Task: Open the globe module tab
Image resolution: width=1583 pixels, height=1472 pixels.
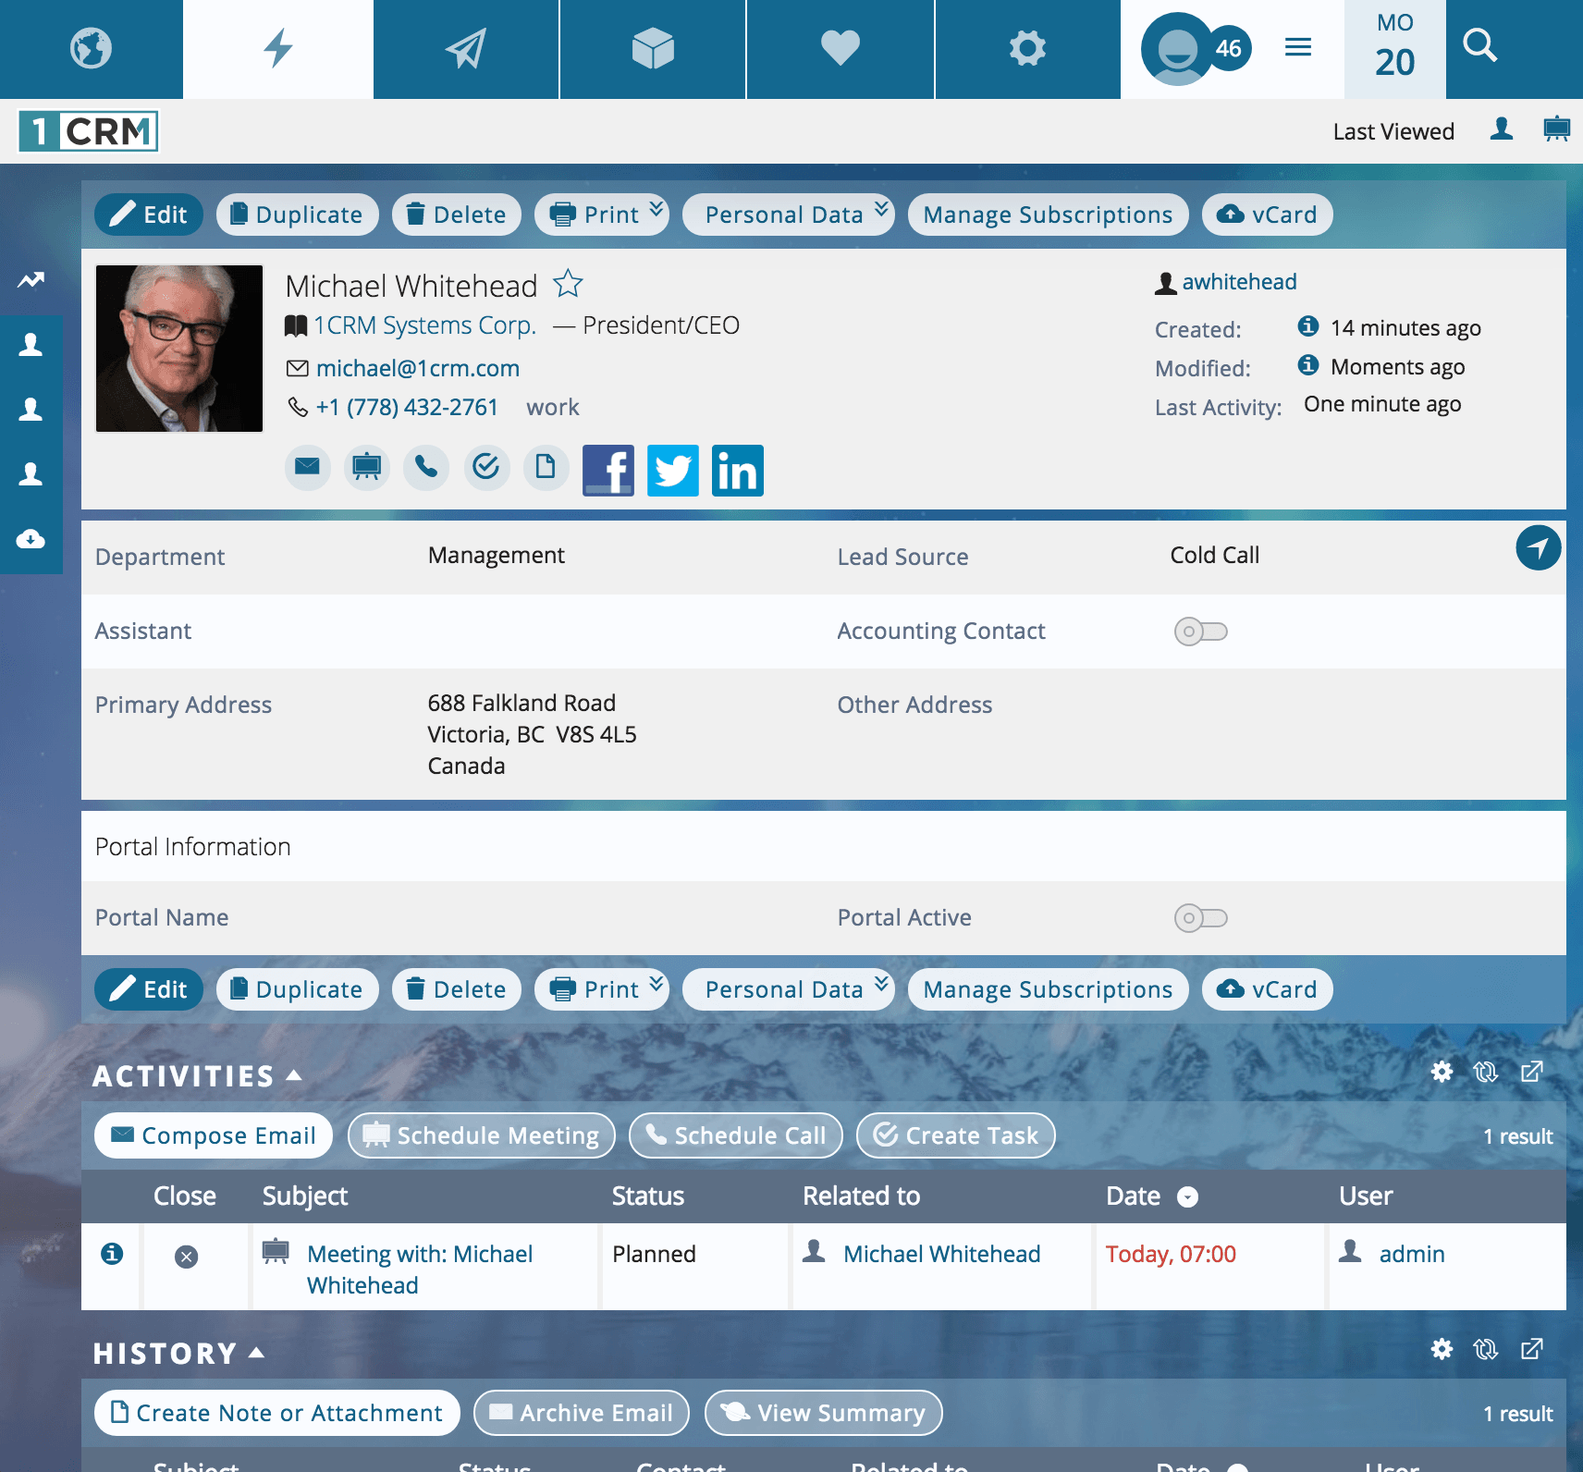Action: 91,49
